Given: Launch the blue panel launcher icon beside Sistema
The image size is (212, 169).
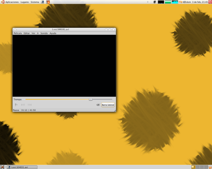Looking at the screenshot, I should [42, 2].
